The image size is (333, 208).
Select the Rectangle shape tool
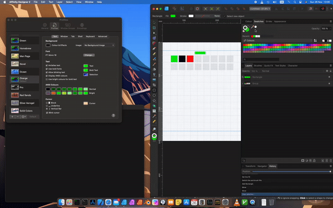(154, 90)
